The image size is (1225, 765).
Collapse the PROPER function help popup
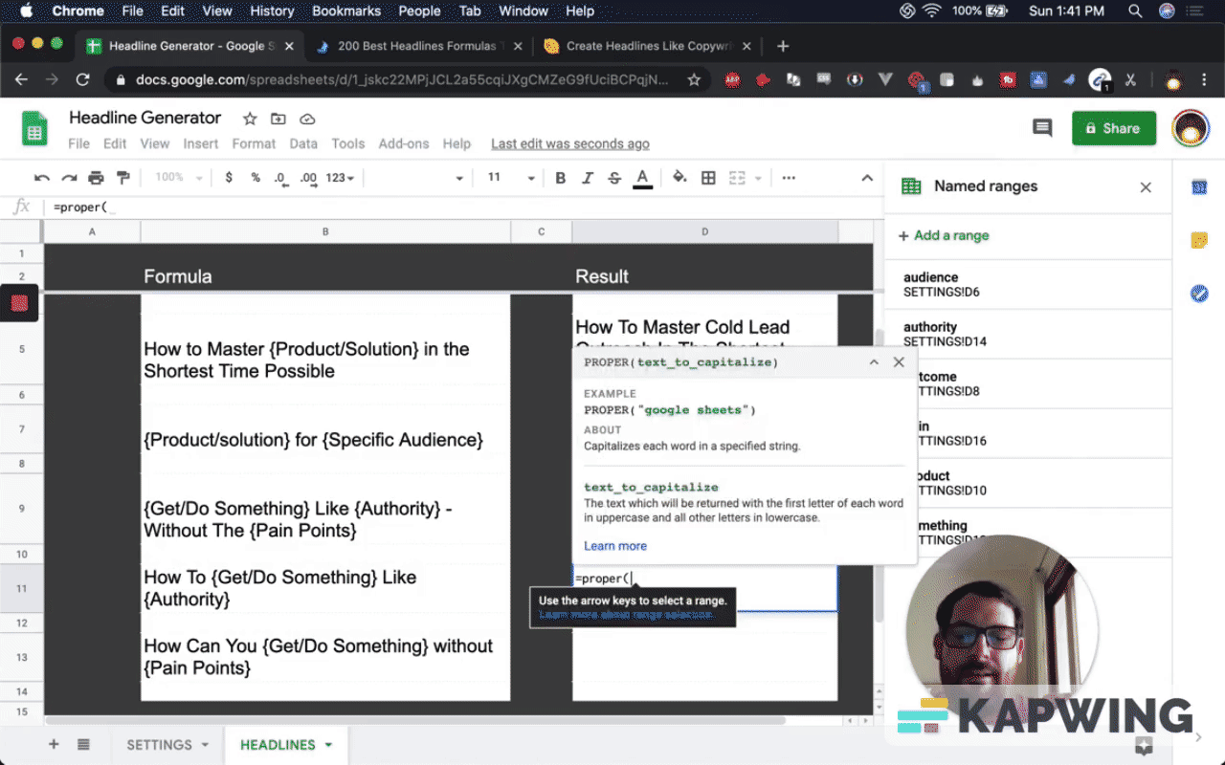tap(874, 362)
